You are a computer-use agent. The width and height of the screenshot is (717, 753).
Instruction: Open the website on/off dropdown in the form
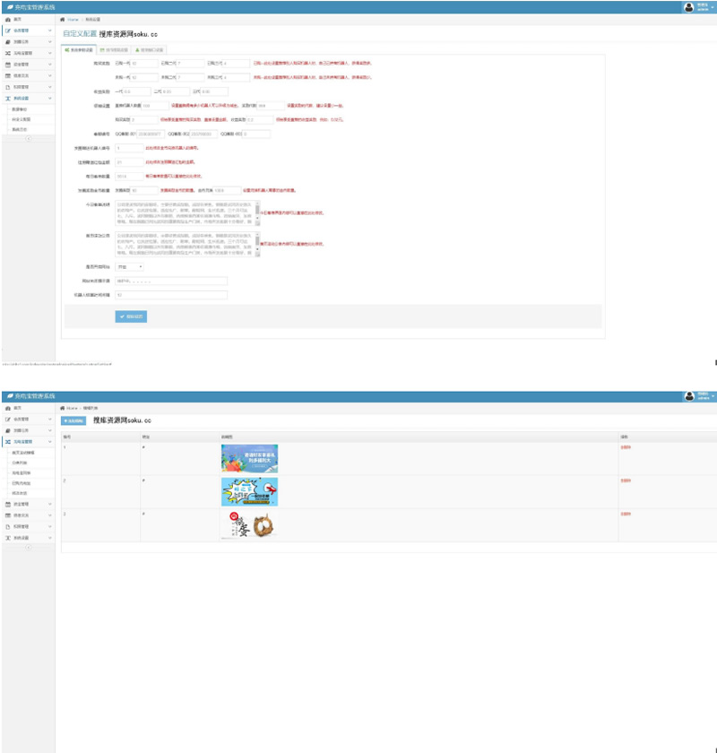[130, 266]
